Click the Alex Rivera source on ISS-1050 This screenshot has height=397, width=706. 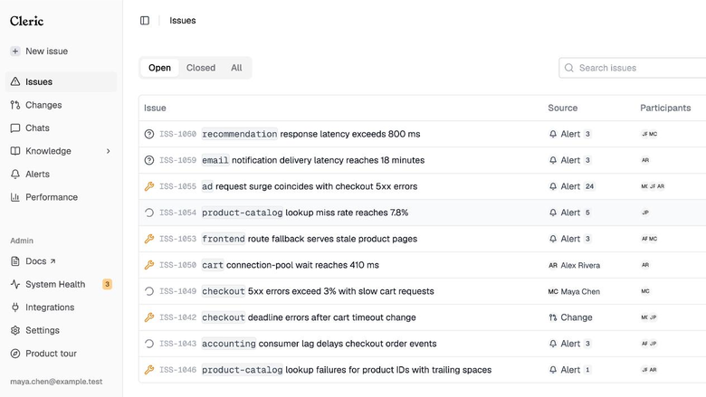574,265
